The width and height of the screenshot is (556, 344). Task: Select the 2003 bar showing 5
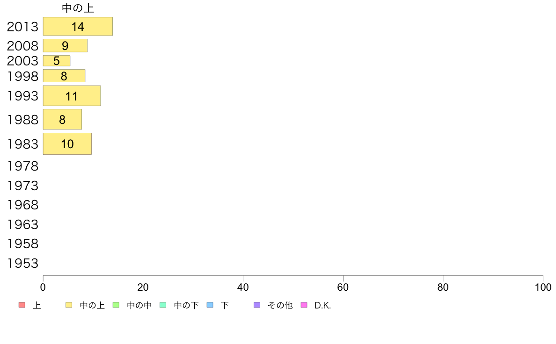57,61
